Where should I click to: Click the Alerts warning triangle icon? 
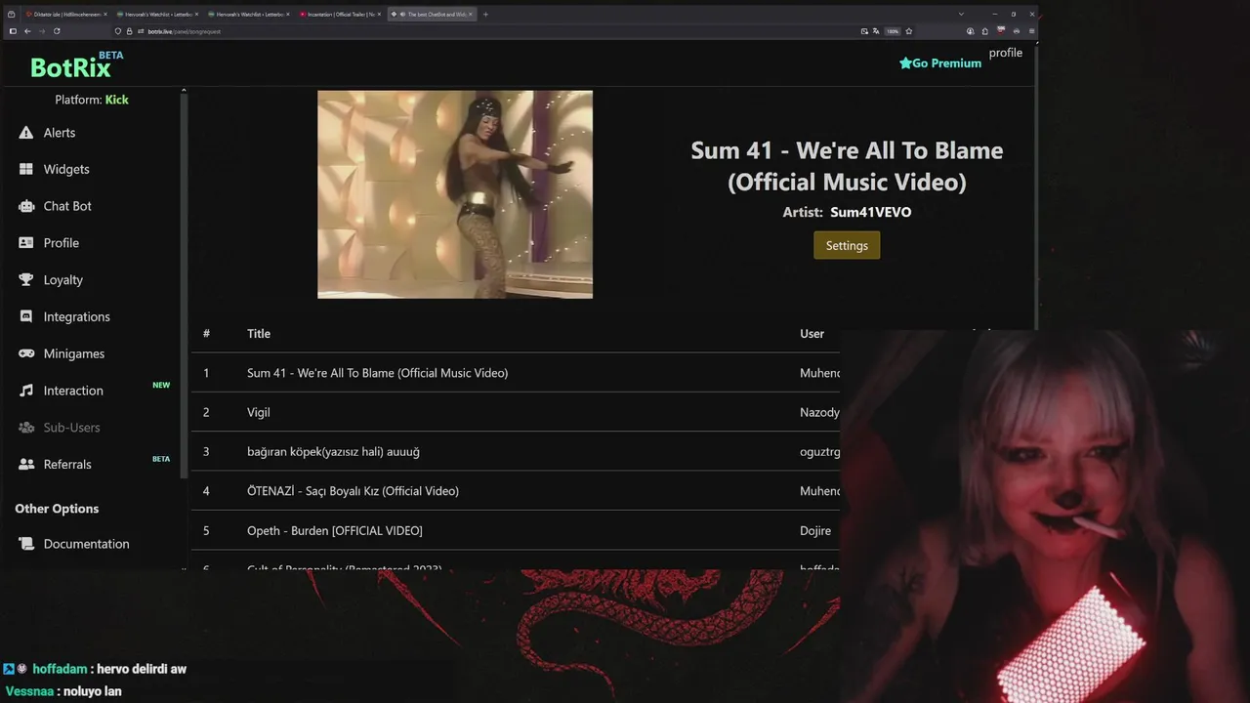point(26,133)
